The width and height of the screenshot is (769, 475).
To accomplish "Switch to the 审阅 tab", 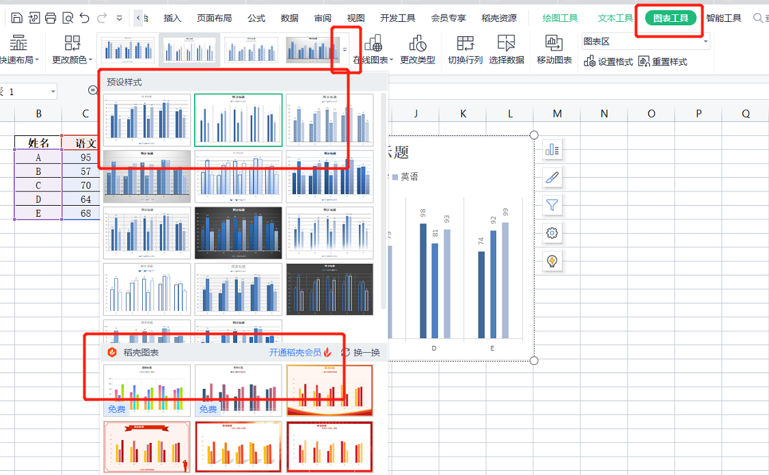I will tap(323, 18).
